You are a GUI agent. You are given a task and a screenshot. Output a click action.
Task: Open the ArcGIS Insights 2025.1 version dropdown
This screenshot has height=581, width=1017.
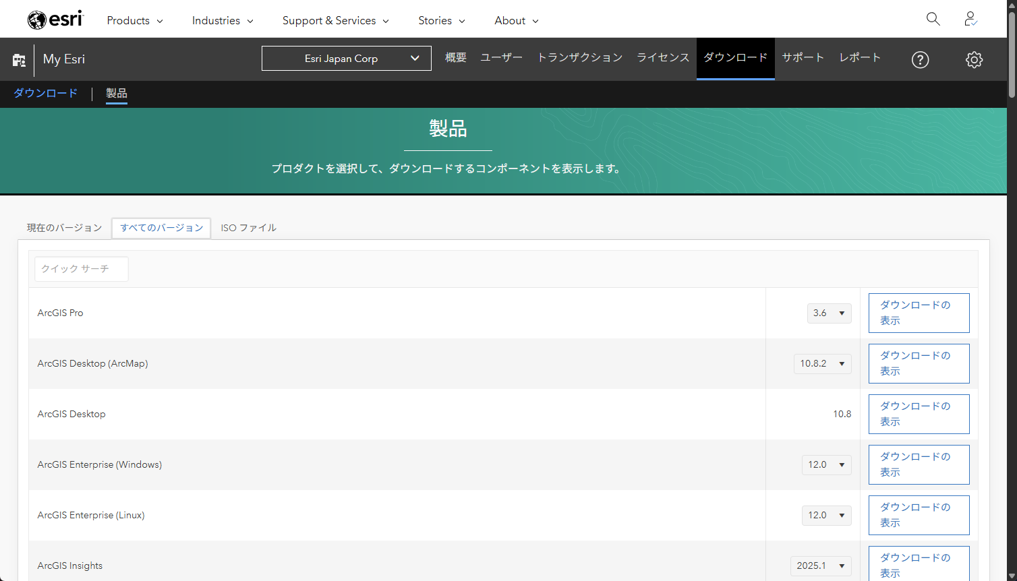[x=820, y=566]
